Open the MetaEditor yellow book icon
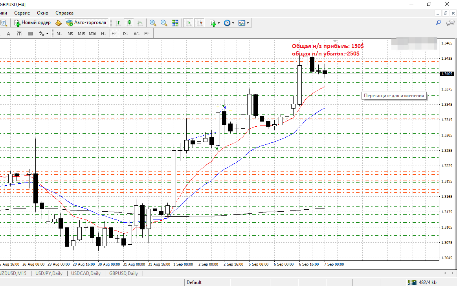This screenshot has width=457, height=286. pyautogui.click(x=59, y=23)
